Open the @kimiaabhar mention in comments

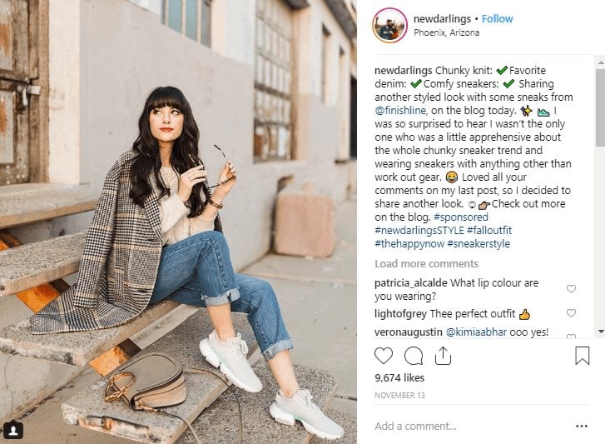[x=476, y=332]
